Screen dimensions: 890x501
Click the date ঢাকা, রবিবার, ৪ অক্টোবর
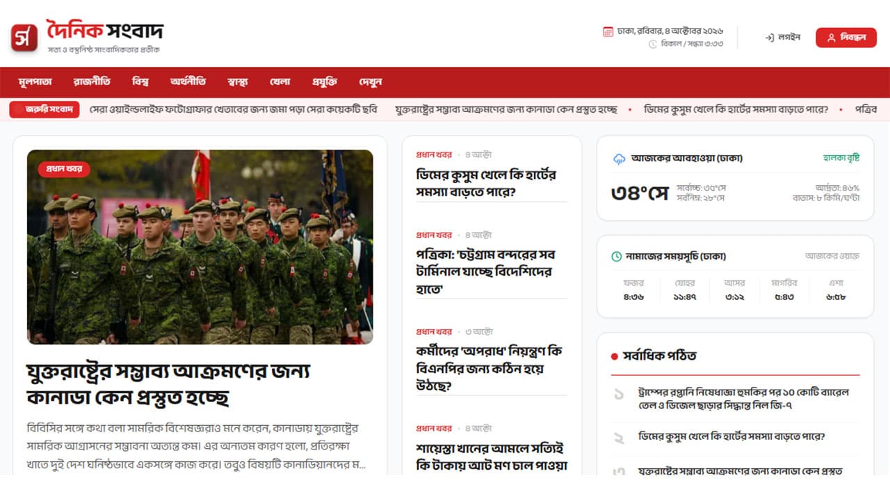coord(671,31)
